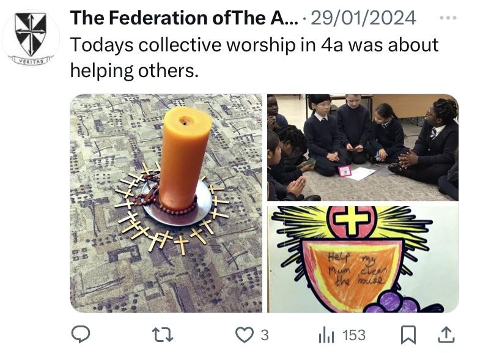View post analytics bar chart icon

[326, 335]
